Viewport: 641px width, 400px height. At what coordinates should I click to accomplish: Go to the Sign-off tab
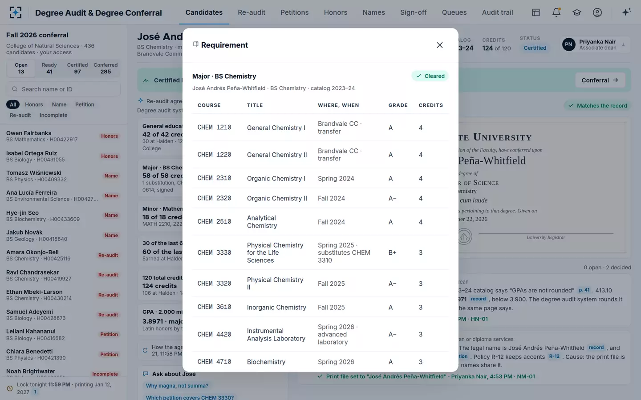(x=414, y=12)
